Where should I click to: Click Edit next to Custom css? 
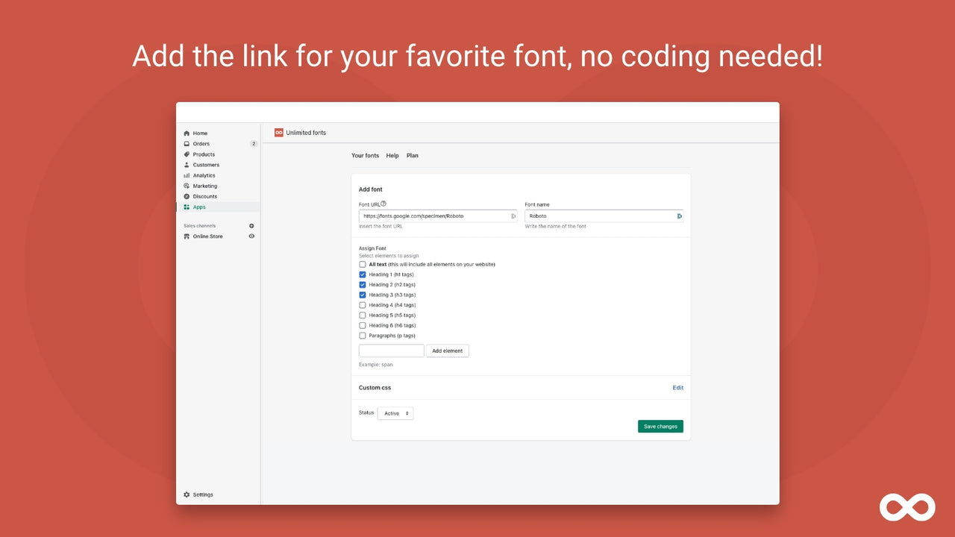pyautogui.click(x=677, y=387)
